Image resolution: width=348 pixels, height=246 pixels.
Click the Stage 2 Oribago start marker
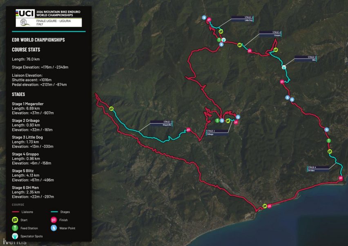(x=228, y=121)
